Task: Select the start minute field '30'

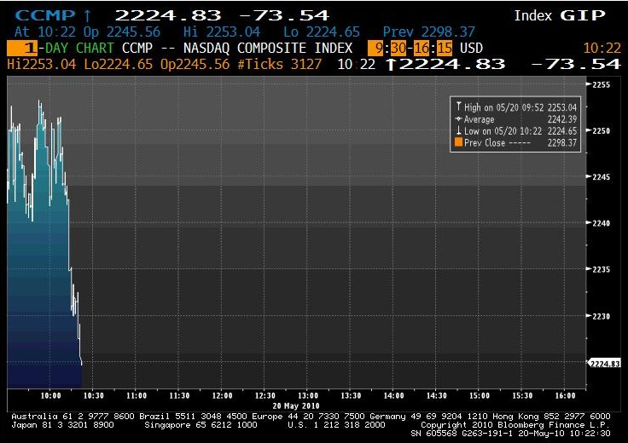Action: coord(398,49)
